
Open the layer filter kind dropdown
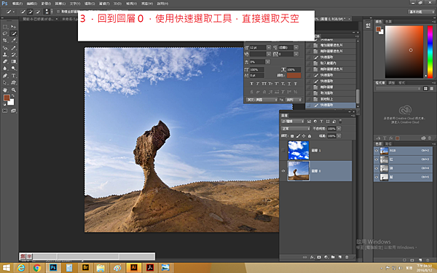293,122
